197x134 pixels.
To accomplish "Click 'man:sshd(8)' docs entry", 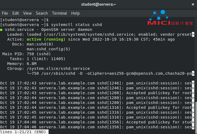I will click(x=40, y=44).
